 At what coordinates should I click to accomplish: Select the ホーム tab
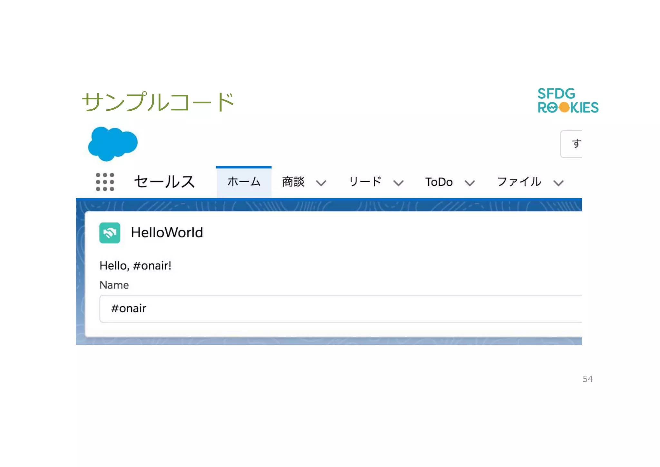(244, 182)
